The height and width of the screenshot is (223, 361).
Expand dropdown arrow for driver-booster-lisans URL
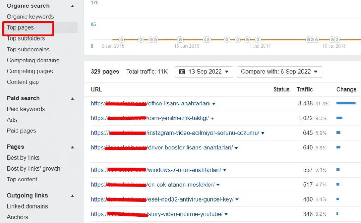(x=236, y=148)
